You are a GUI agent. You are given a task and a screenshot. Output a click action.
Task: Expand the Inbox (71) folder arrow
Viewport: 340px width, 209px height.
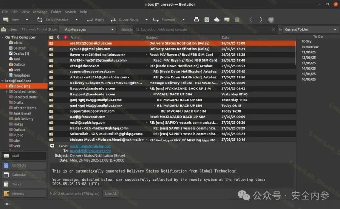pyautogui.click(x=7, y=86)
